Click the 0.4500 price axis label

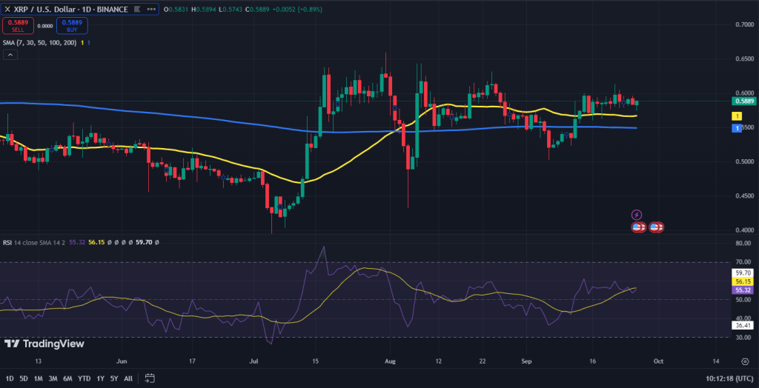coord(743,196)
